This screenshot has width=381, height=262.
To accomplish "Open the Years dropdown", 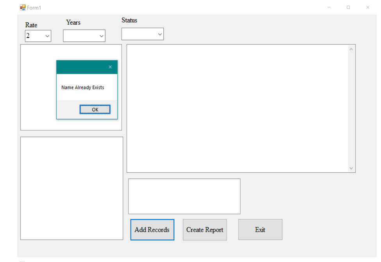I will 102,35.
